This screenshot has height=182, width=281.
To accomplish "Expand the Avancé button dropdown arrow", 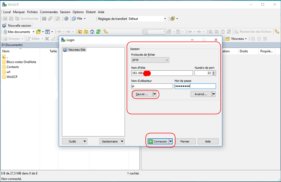I will (x=213, y=94).
